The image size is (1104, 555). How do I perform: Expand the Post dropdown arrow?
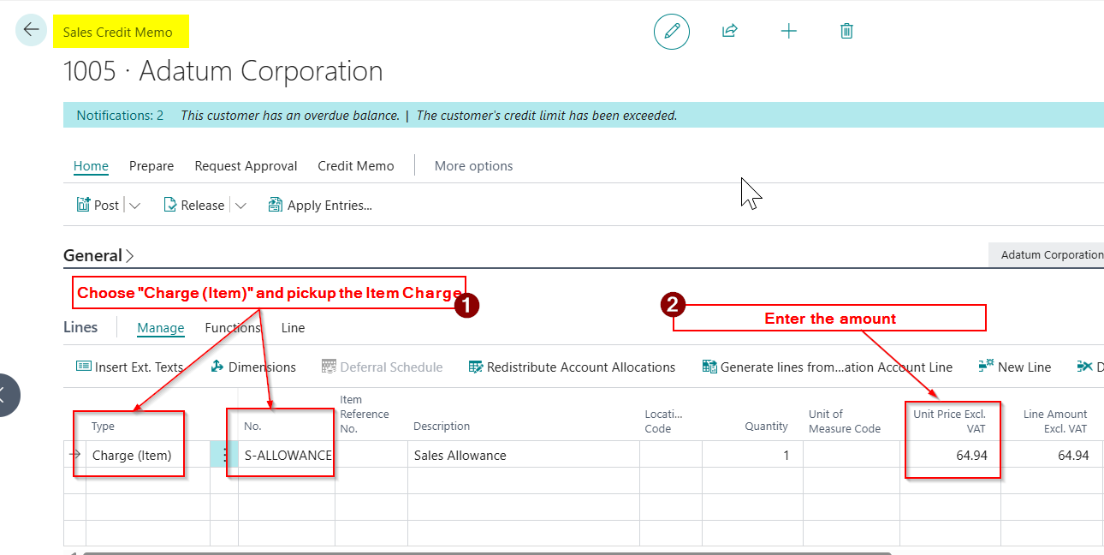click(x=135, y=206)
